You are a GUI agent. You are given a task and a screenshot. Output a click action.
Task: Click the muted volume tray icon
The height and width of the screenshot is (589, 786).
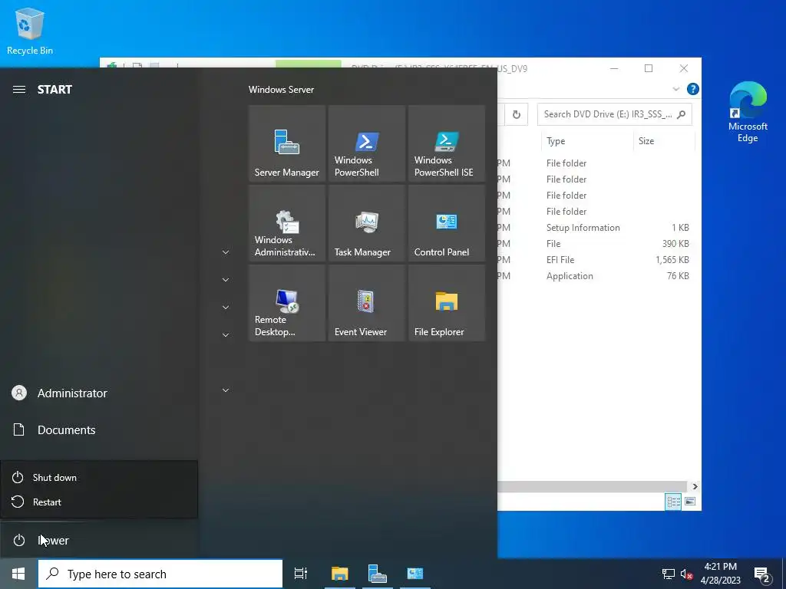click(686, 574)
